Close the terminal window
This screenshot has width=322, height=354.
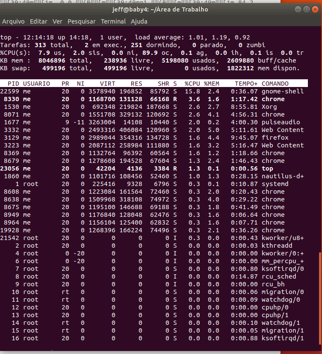315,9
